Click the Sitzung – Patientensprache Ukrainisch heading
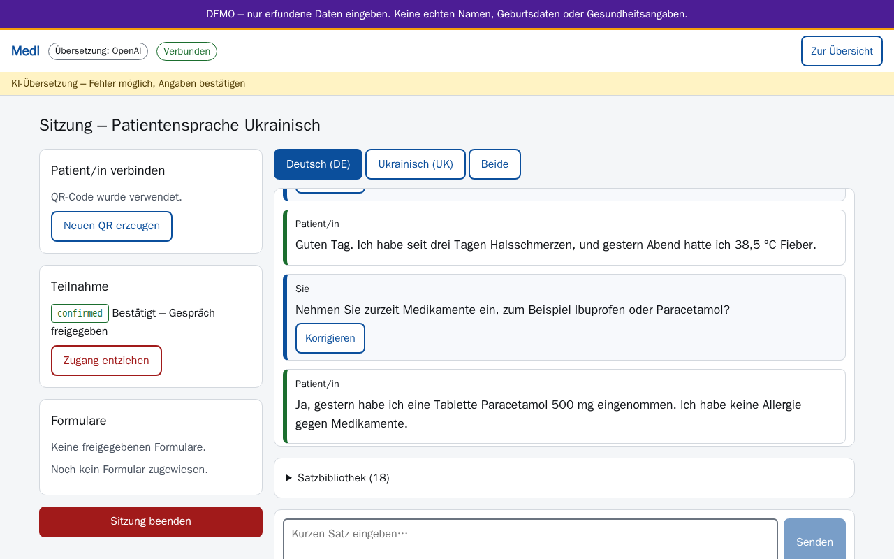The height and width of the screenshot is (559, 894). pos(179,125)
